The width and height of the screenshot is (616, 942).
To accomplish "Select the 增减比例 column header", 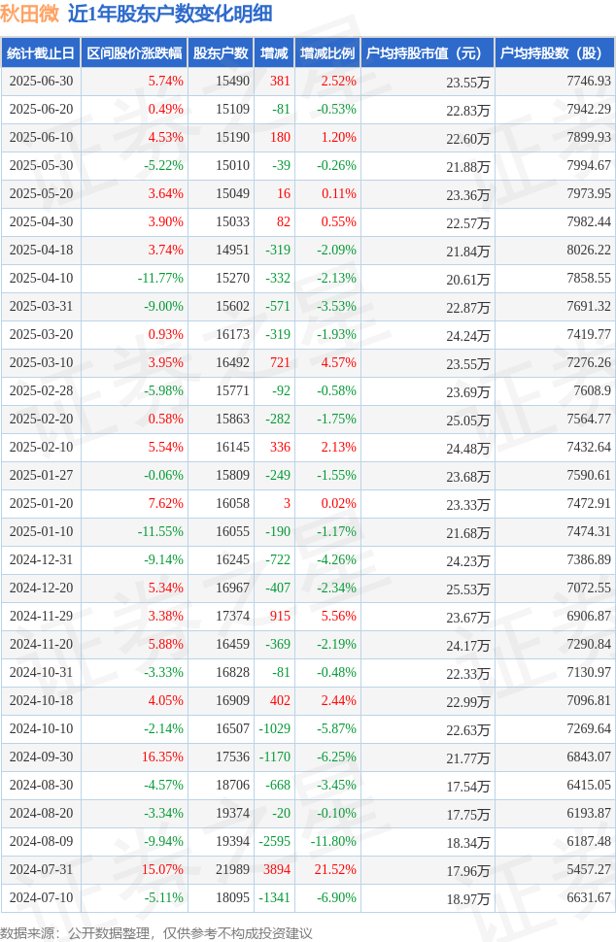I will pyautogui.click(x=327, y=52).
